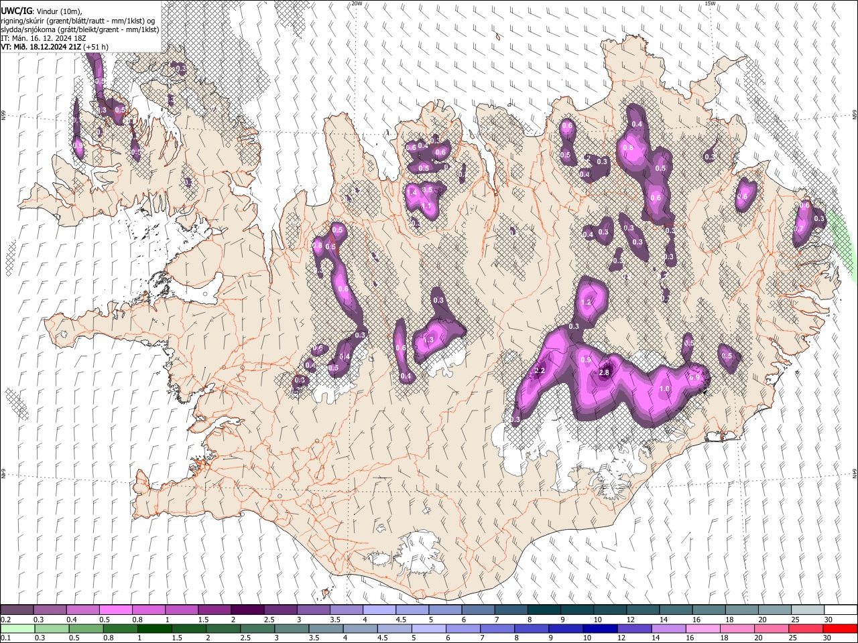The image size is (858, 643).
Task: Click the deep blue 10 rain scale swatch
Action: click(599, 628)
